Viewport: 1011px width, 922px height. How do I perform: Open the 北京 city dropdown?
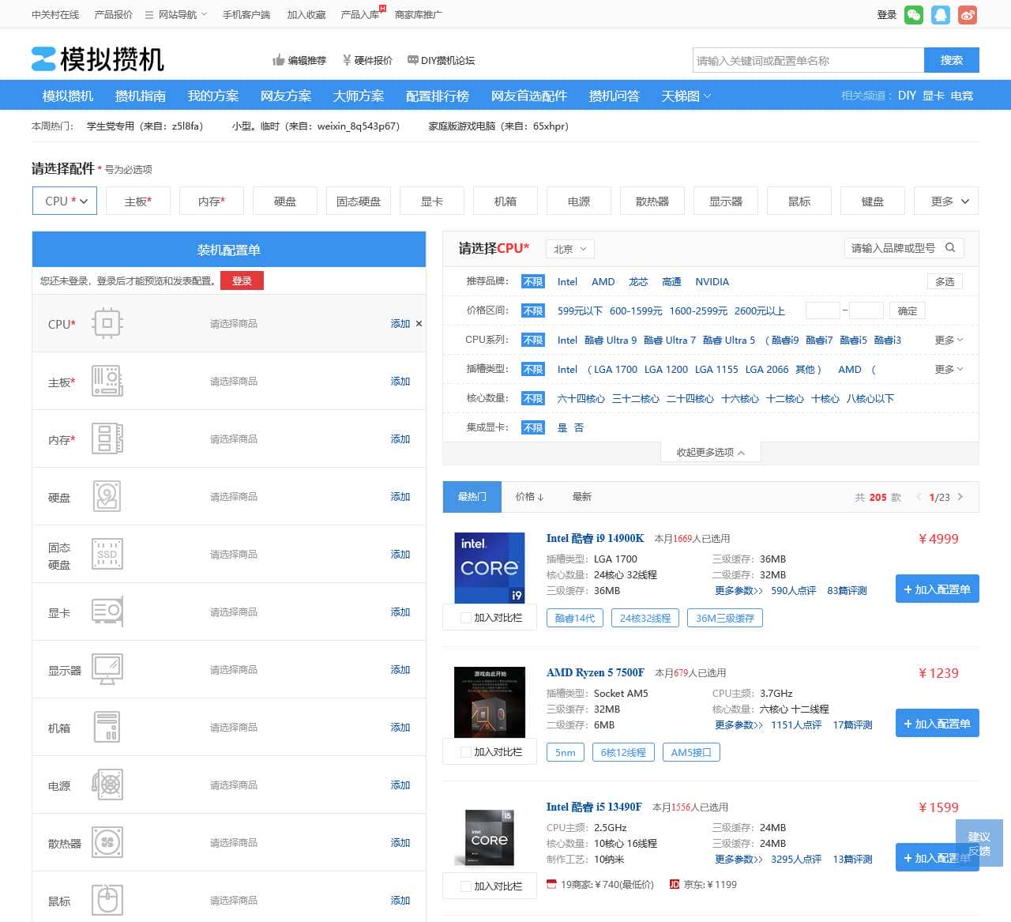pyautogui.click(x=569, y=249)
